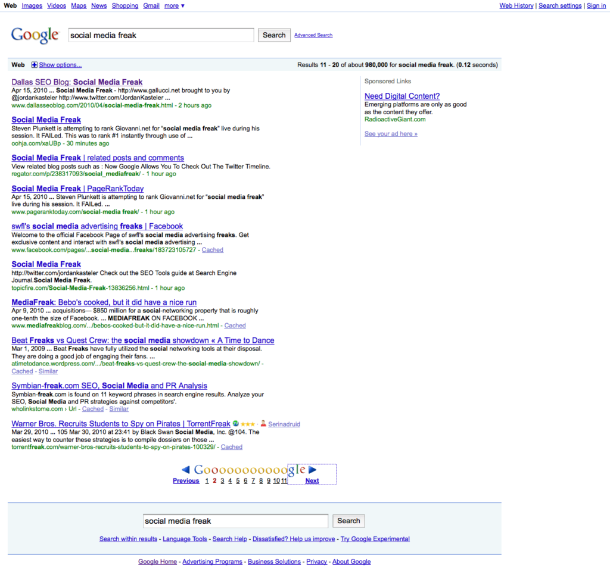
Task: Click the Google logo at top left
Action: [35, 35]
